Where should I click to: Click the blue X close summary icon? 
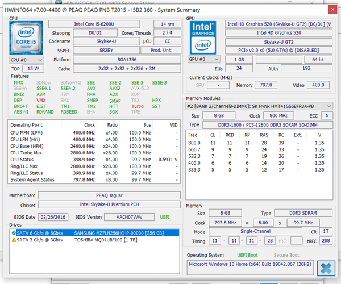coord(325,267)
